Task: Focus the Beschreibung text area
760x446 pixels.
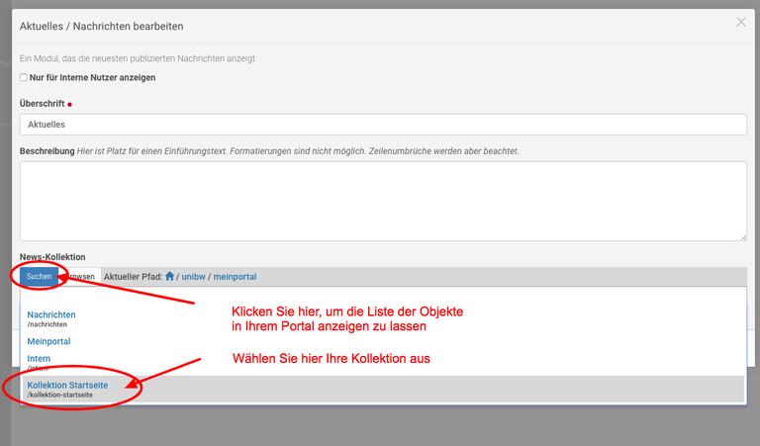Action: click(383, 201)
